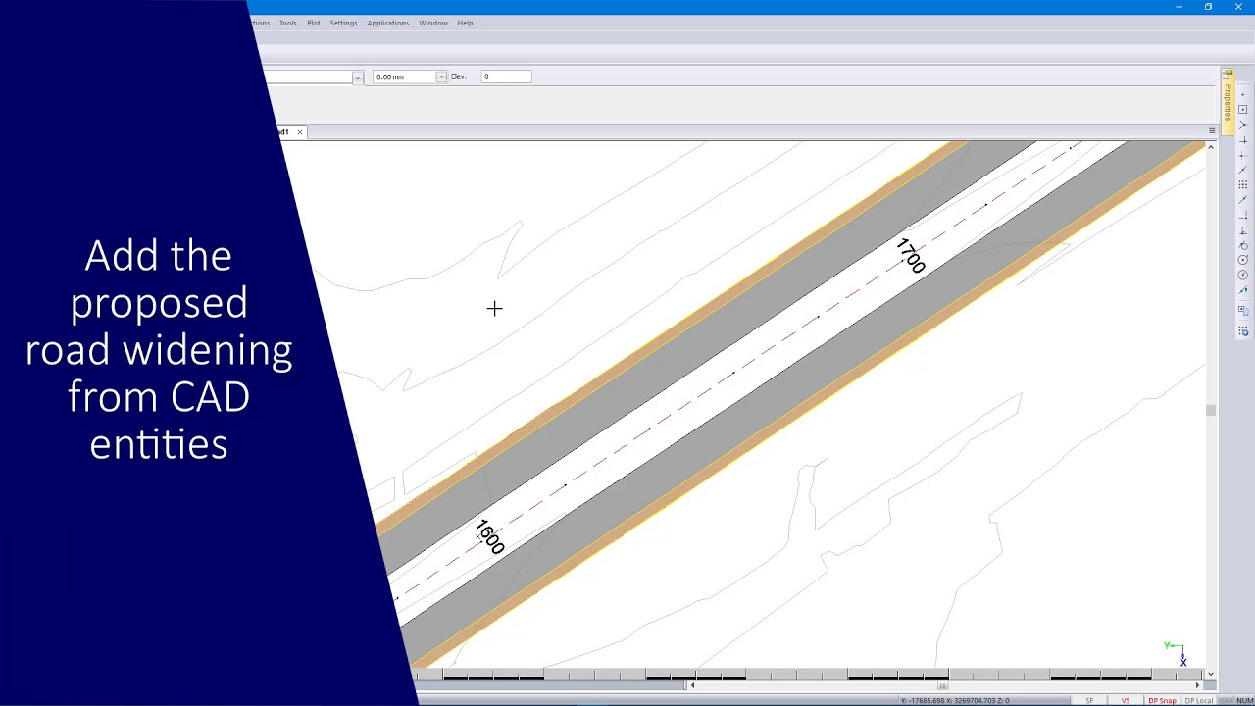Expand the 0.00 mm line width dropdown
Image resolution: width=1255 pixels, height=706 pixels.
(x=441, y=76)
